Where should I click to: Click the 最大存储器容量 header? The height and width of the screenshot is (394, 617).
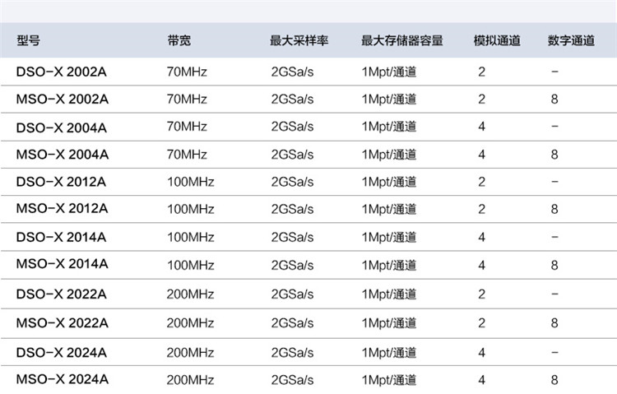click(402, 40)
